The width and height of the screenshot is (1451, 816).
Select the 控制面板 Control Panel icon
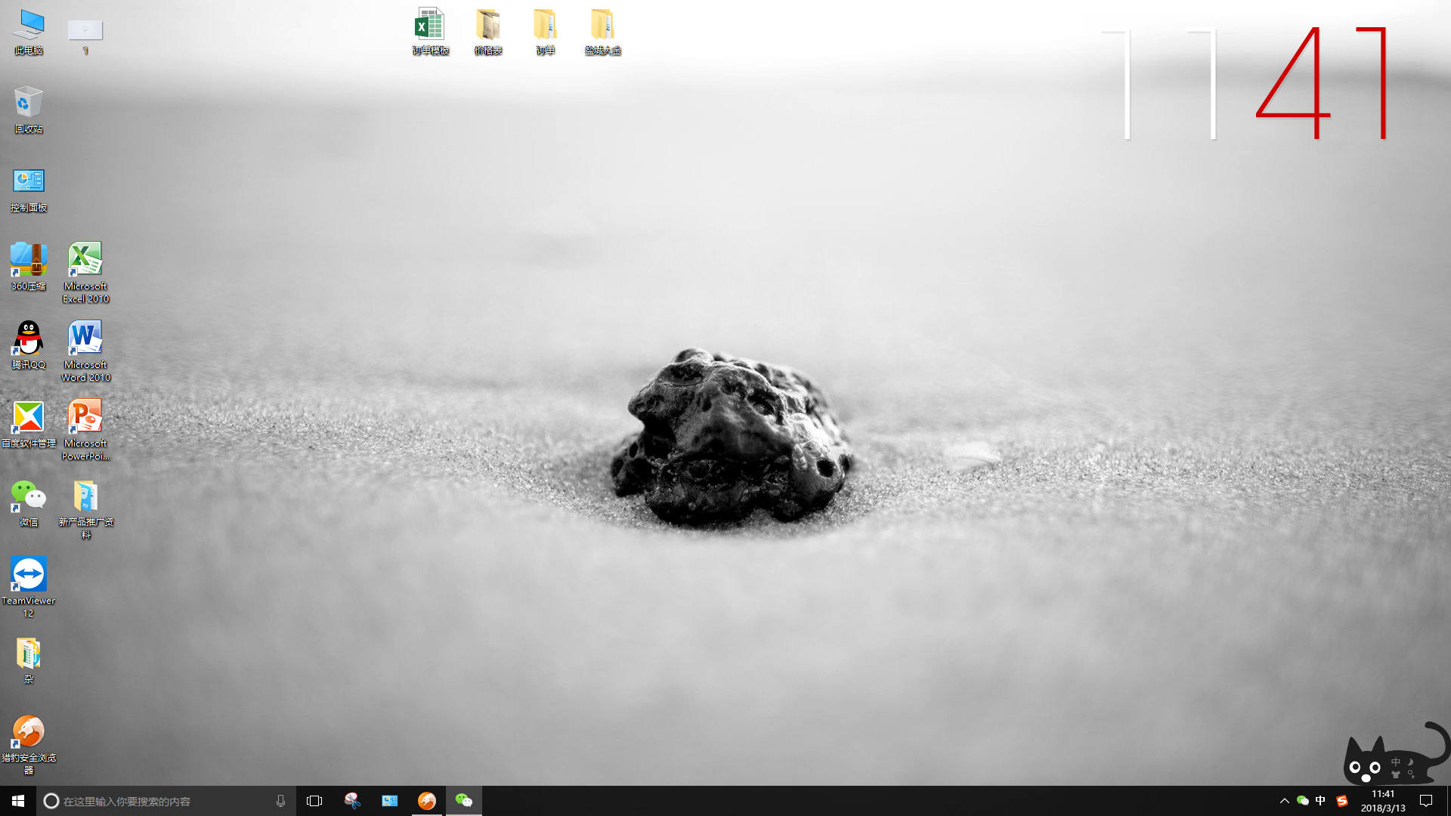tap(28, 182)
